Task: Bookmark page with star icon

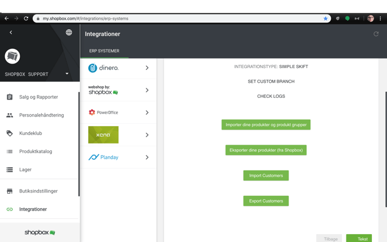Action: click(x=325, y=19)
